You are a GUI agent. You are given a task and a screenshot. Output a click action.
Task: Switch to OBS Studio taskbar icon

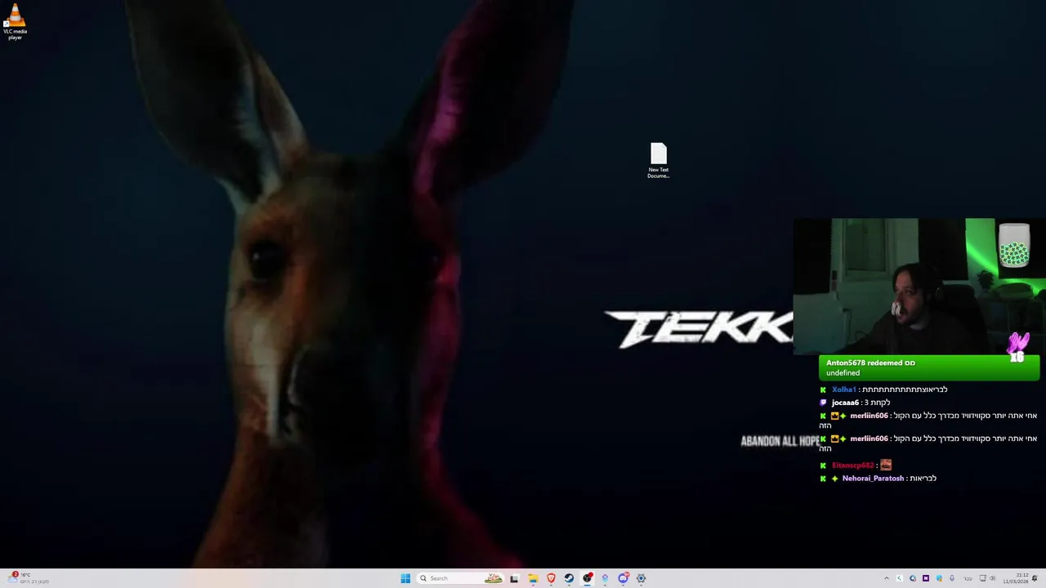coord(587,578)
